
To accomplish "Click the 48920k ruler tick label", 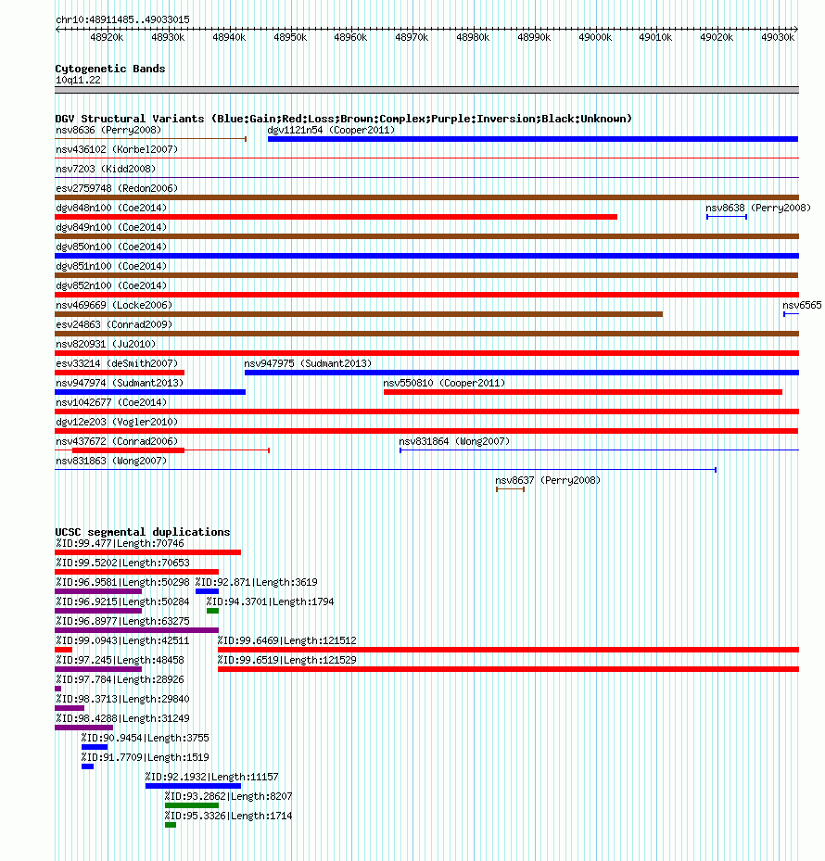I will (107, 37).
